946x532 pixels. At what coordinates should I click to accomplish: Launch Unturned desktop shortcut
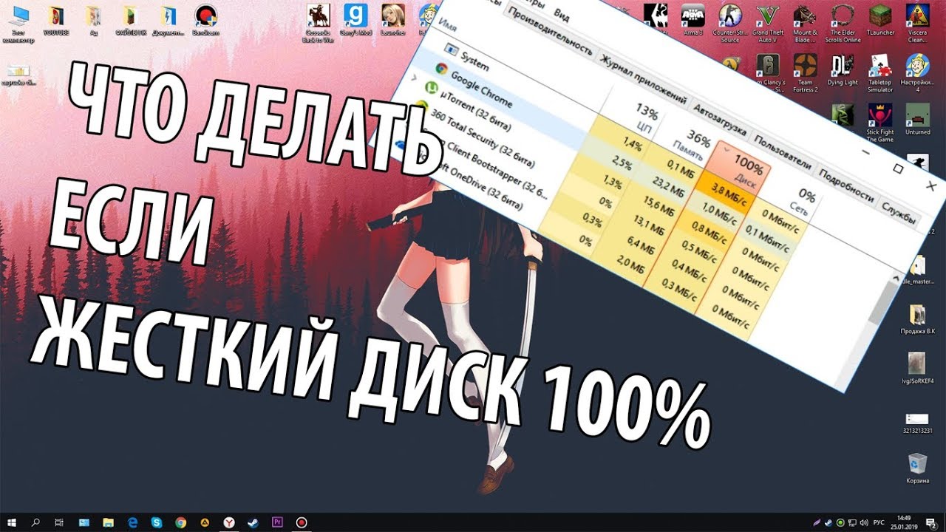[x=918, y=120]
